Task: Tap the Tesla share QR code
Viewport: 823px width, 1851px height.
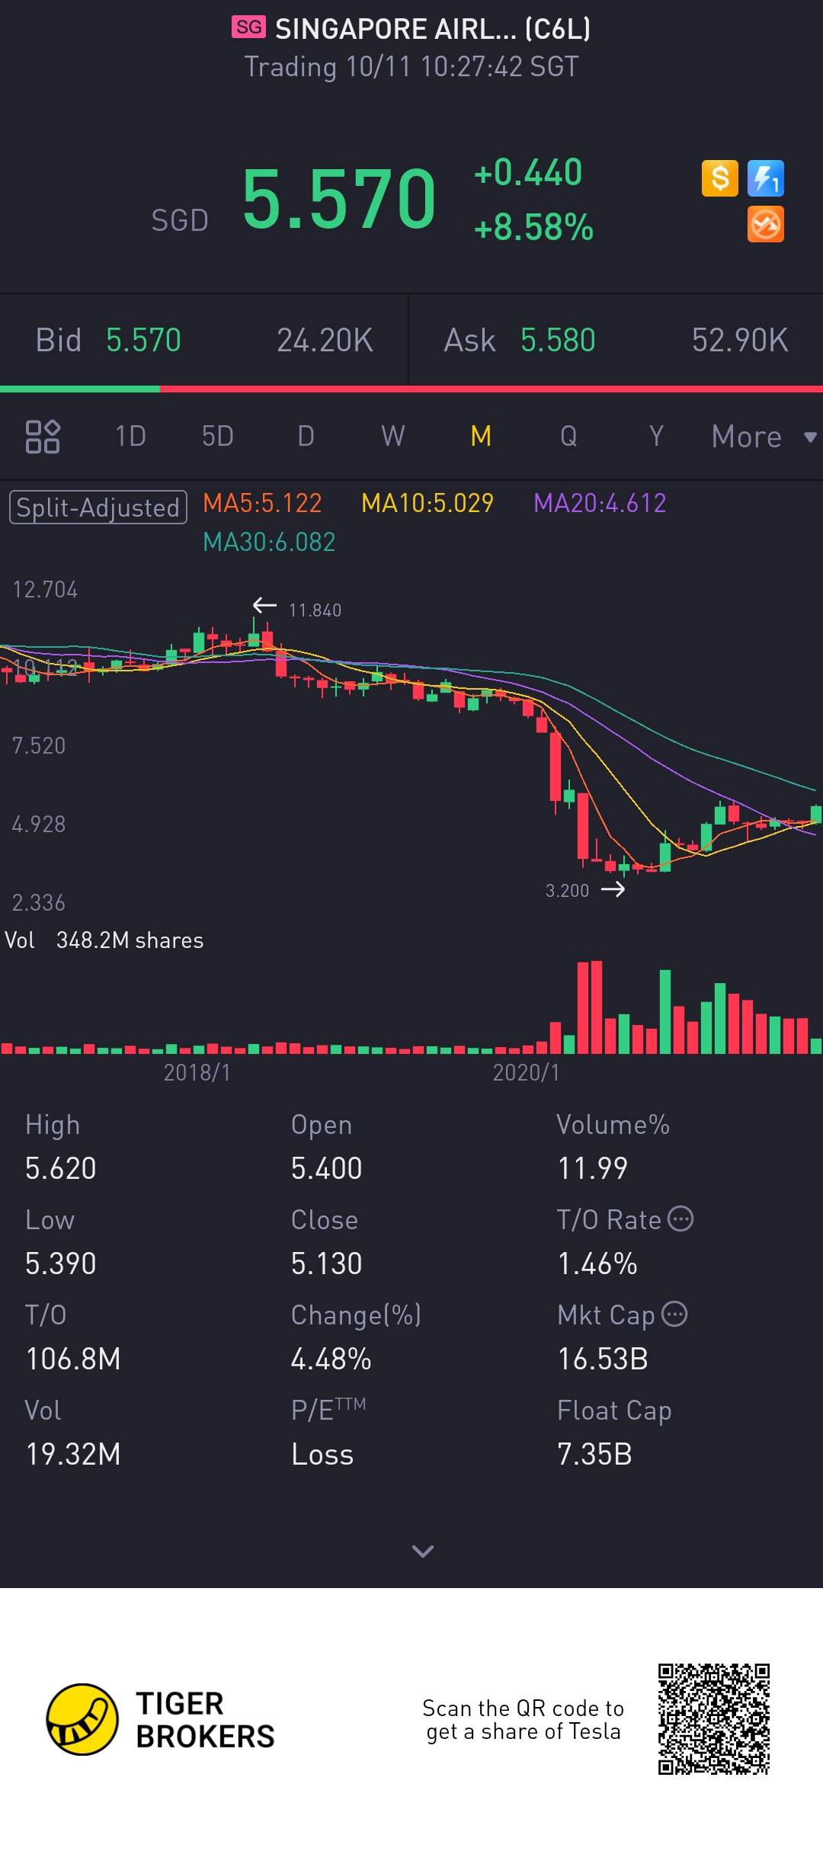Action: [714, 1720]
